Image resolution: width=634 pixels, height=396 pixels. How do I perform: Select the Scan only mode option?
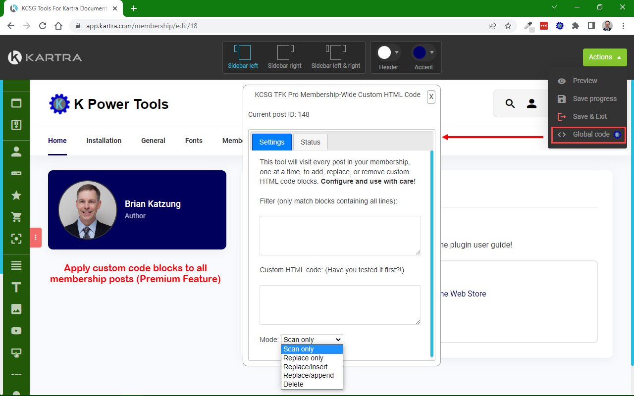(312, 349)
